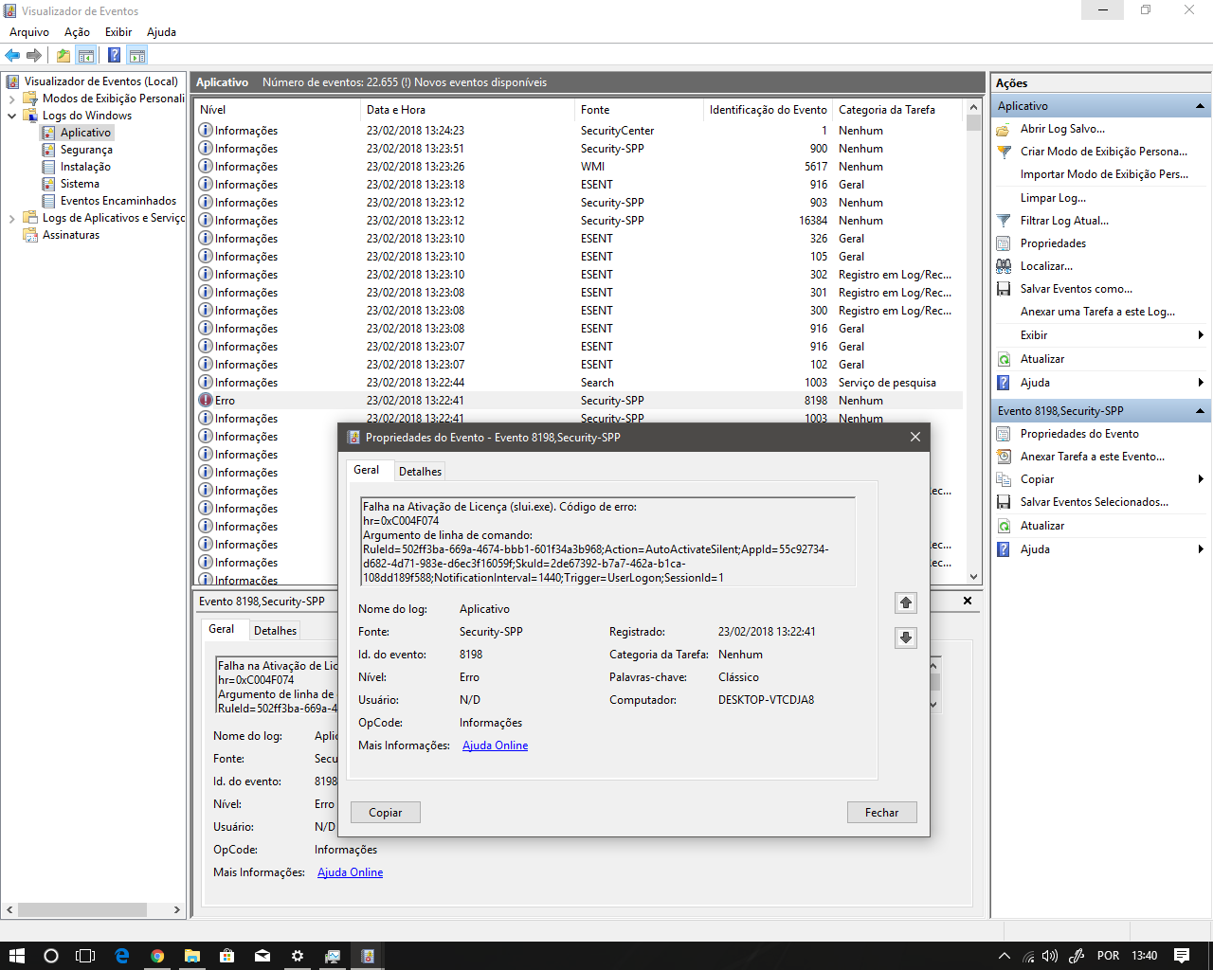Close the event preview pane with X
1213x970 pixels.
[968, 601]
